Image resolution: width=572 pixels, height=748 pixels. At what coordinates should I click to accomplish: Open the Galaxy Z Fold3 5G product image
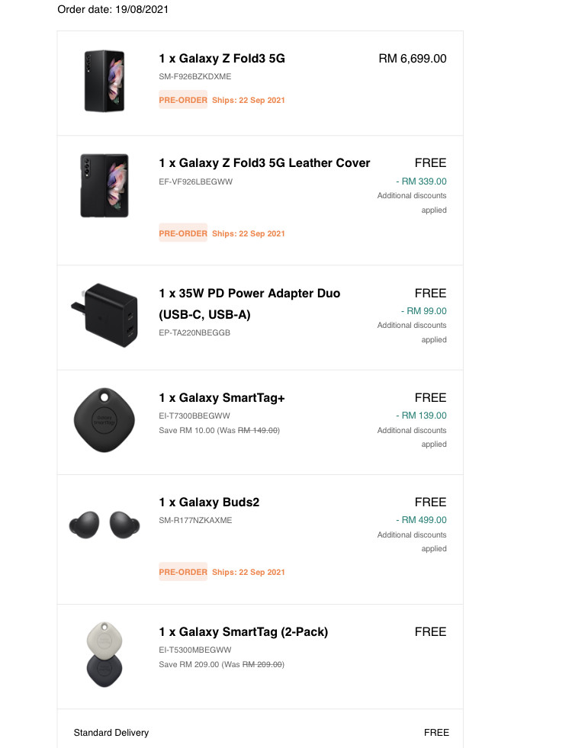tap(104, 81)
